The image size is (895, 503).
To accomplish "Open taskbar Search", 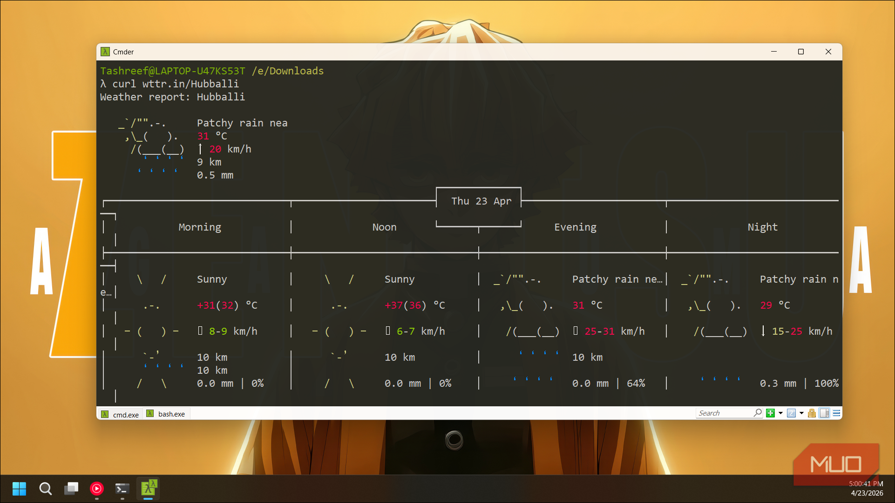I will pyautogui.click(x=45, y=489).
